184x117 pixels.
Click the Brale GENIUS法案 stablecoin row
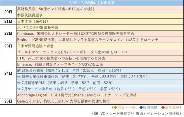(100, 40)
